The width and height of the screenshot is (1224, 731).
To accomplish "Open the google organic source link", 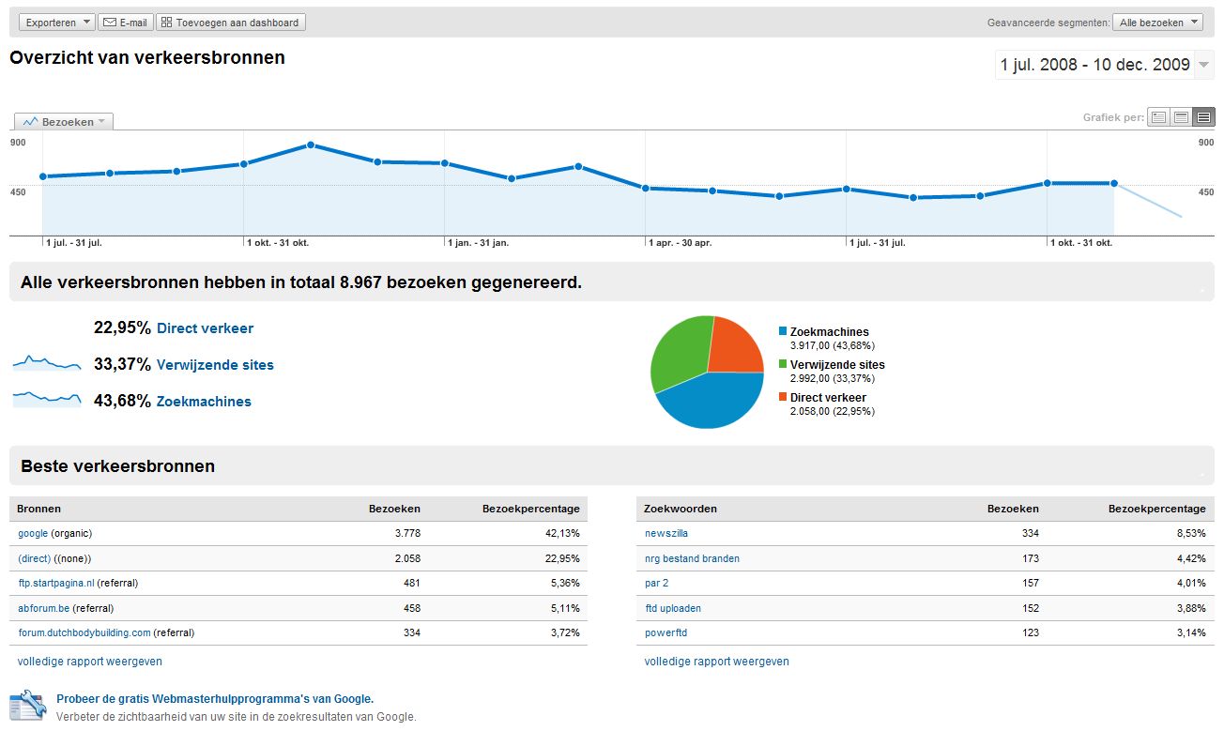I will (33, 534).
